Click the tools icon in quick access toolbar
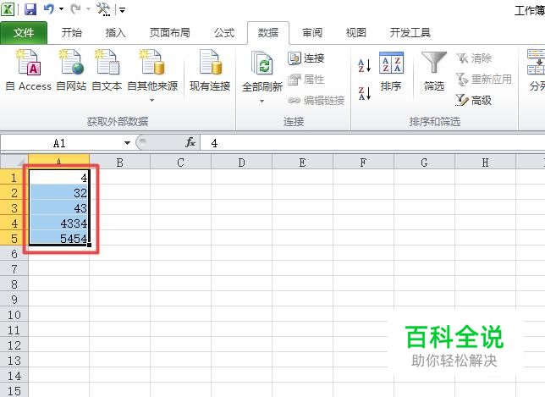The image size is (545, 397). point(103,9)
